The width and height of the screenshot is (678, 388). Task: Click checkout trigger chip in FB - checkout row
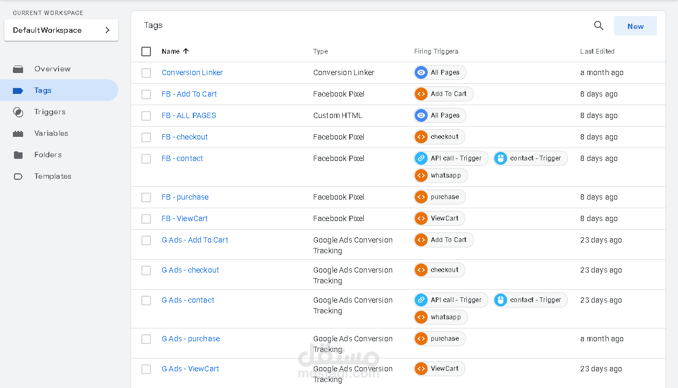[x=439, y=137]
